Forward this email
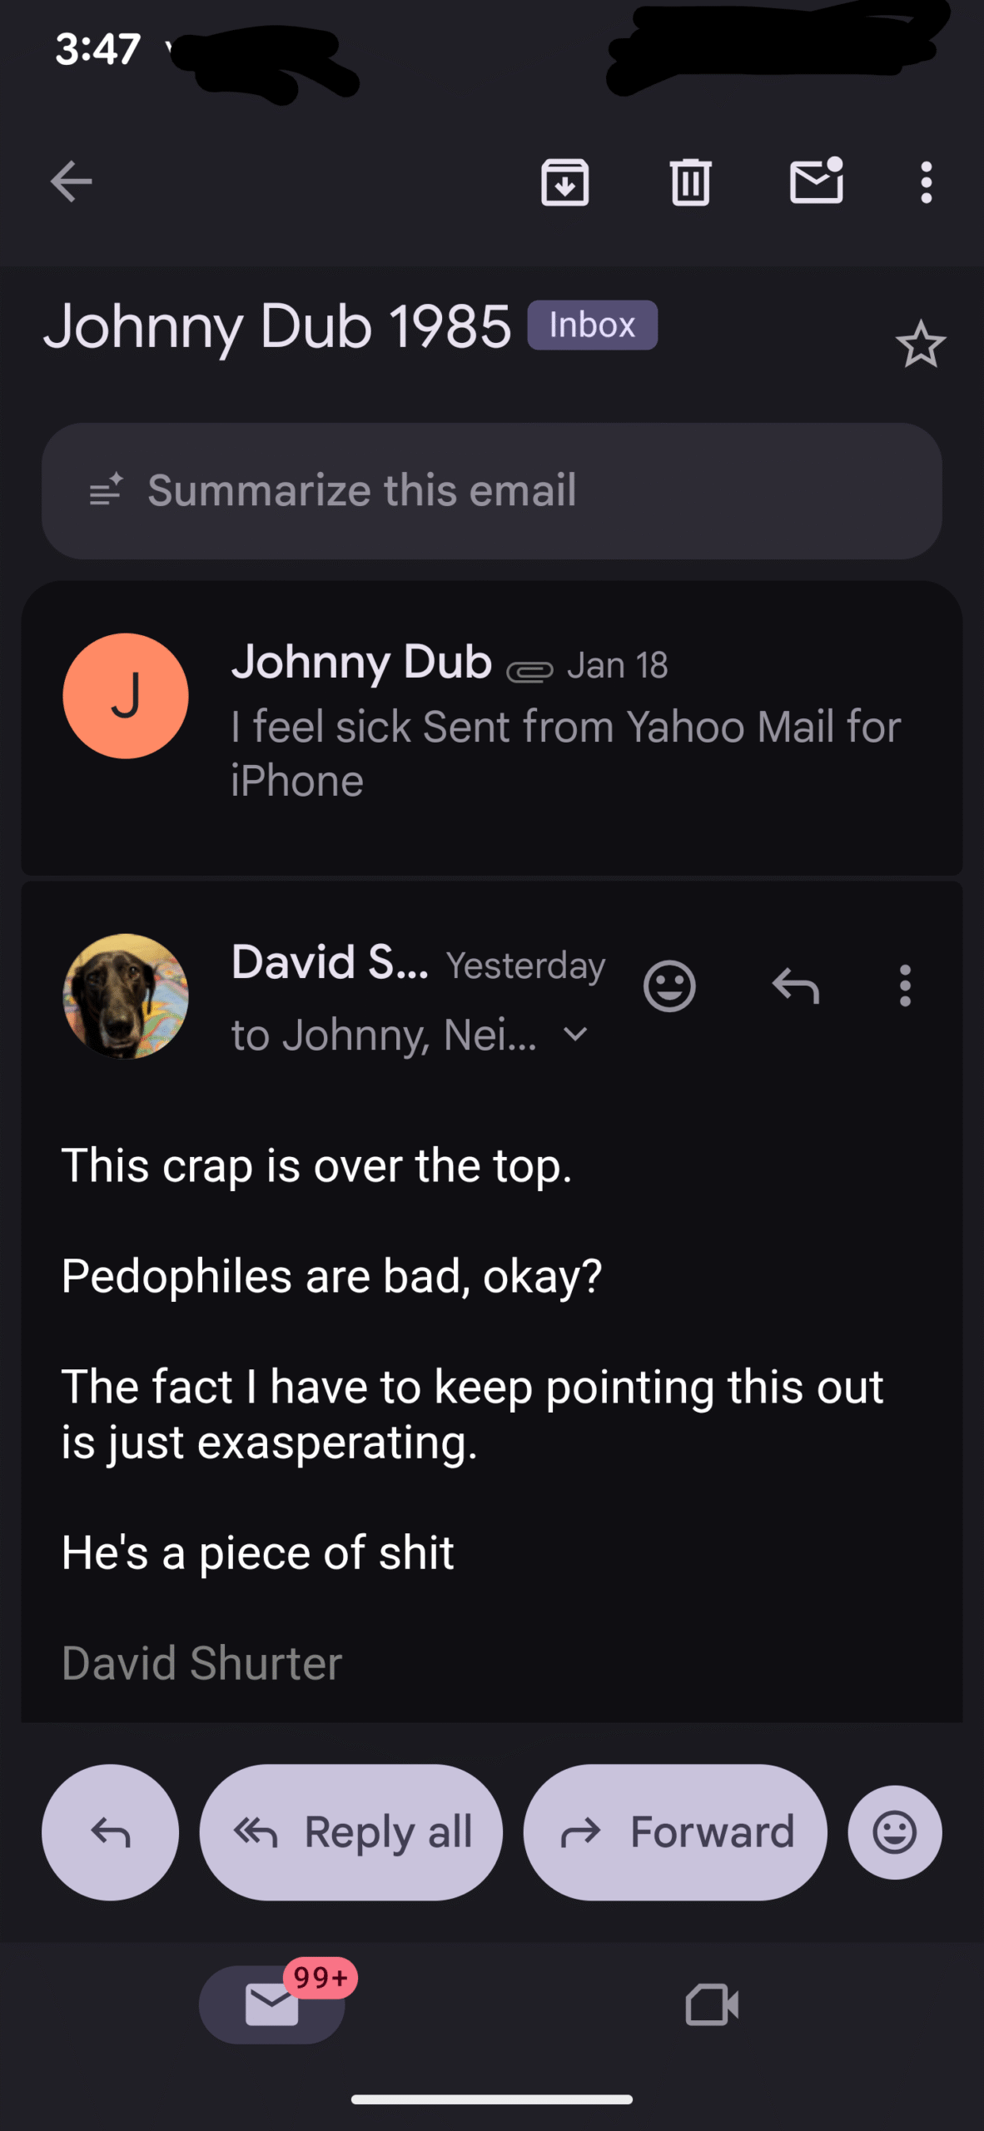984x2131 pixels. (675, 1831)
